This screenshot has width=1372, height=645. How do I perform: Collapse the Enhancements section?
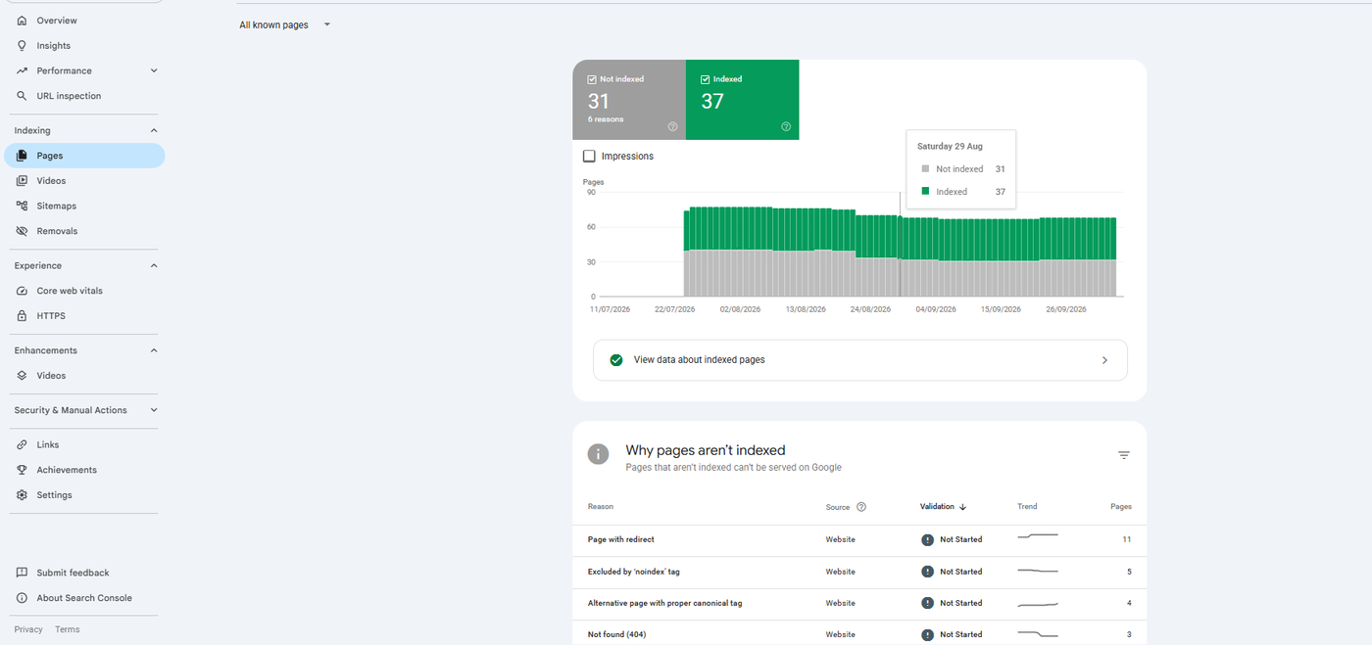(154, 350)
